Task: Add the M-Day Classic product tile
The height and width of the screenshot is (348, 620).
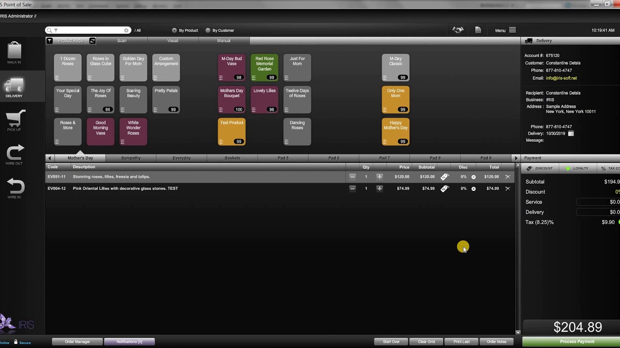Action: tap(396, 68)
